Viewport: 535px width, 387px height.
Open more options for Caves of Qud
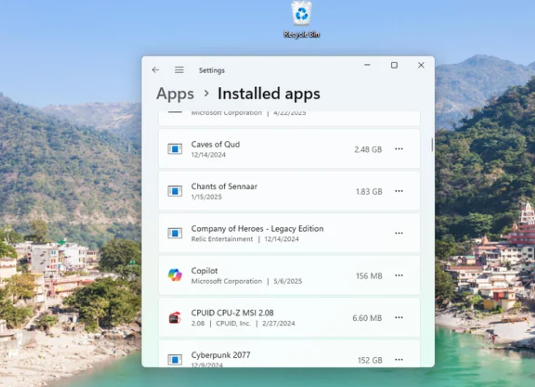(x=399, y=149)
